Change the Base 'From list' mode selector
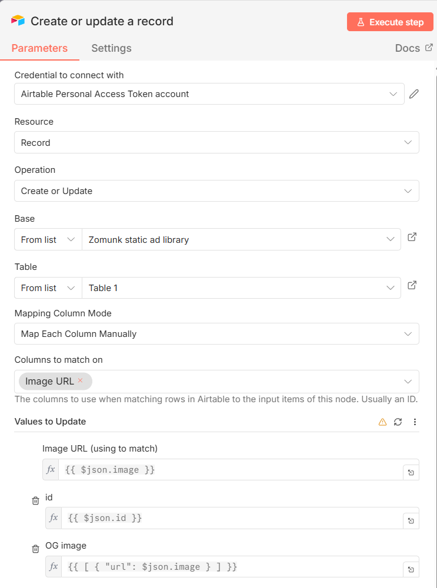The width and height of the screenshot is (437, 588). point(48,239)
